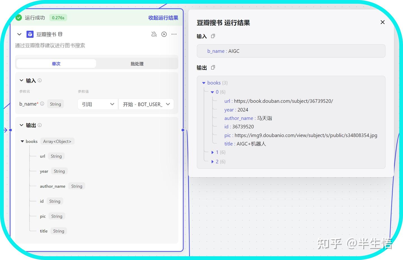Close the 豆瓣搜书 运行结果 panel
The width and height of the screenshot is (403, 260).
pos(383,22)
